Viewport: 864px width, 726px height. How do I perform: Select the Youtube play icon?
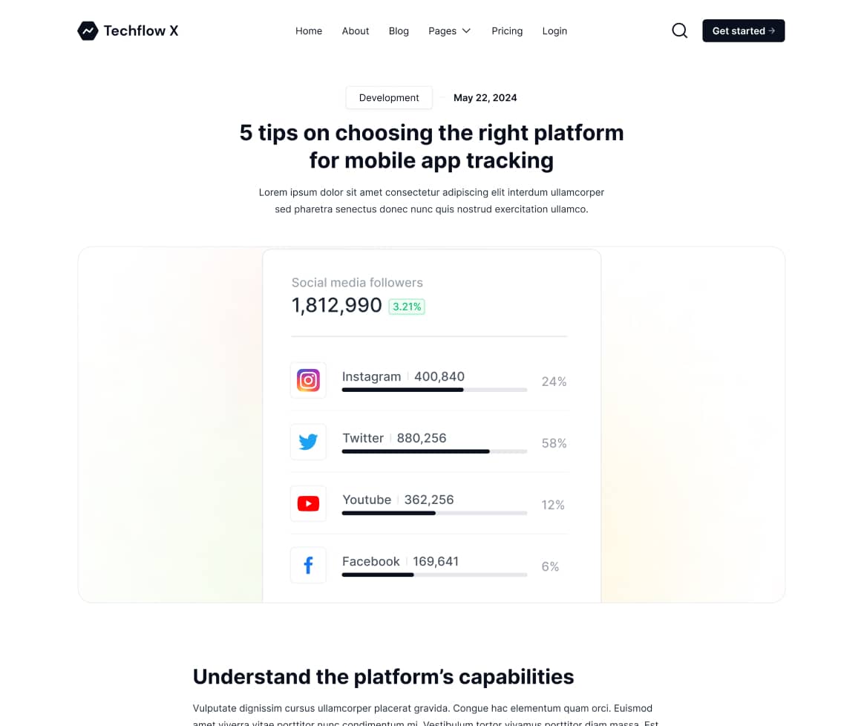point(308,503)
